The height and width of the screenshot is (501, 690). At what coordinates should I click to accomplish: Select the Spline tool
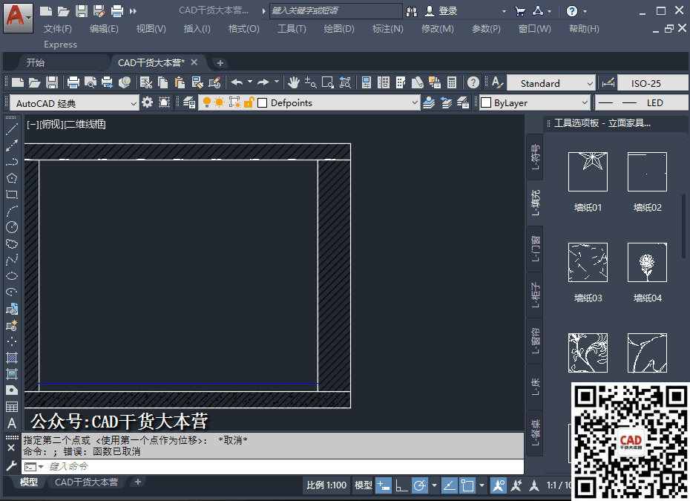coord(12,260)
